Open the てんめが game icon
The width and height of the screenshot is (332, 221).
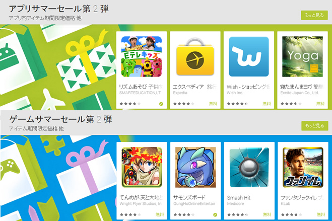click(142, 167)
